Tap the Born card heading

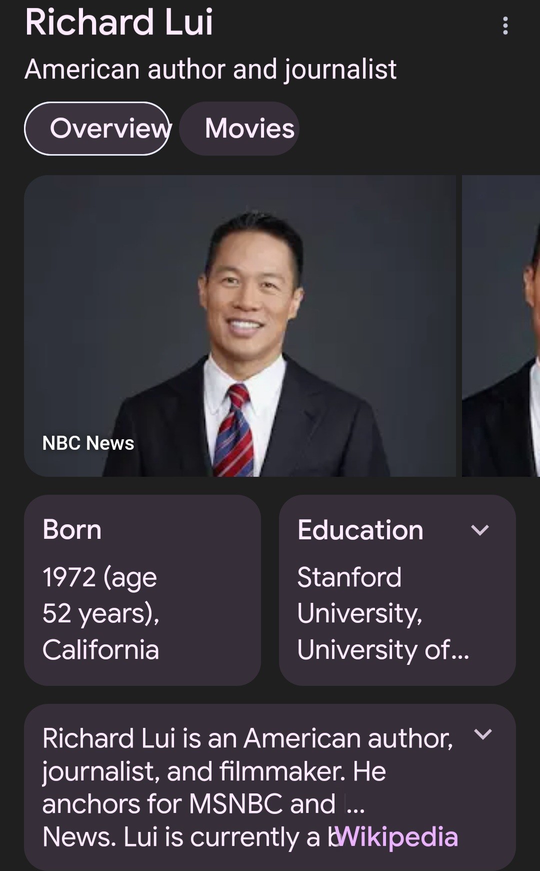pyautogui.click(x=72, y=530)
